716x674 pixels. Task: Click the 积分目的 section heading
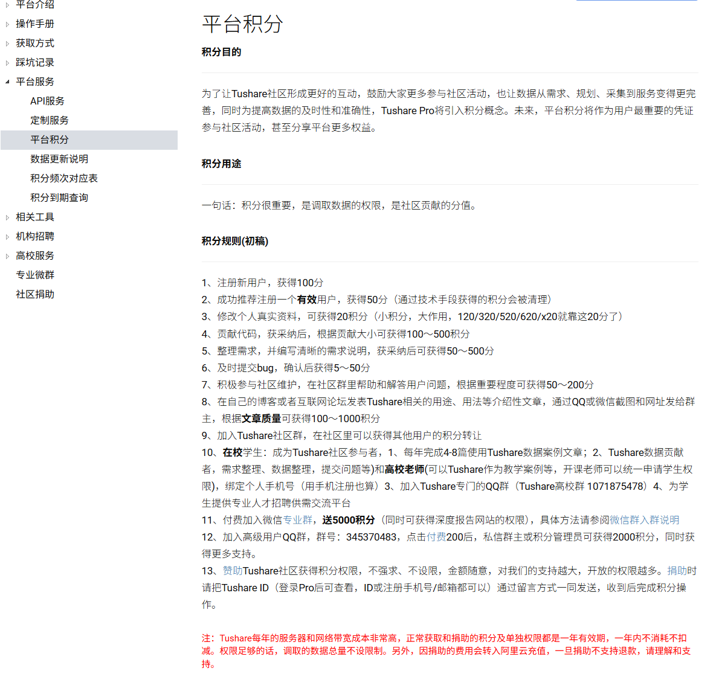coord(222,52)
